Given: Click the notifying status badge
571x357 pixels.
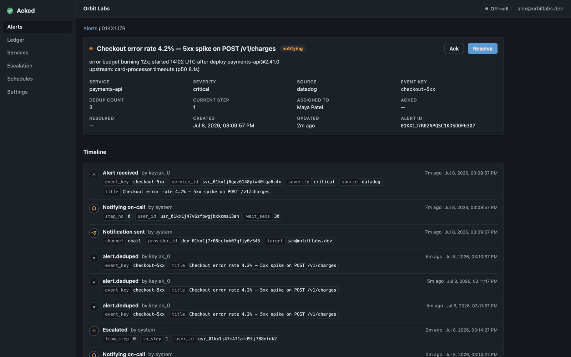Looking at the screenshot, I should (292, 49).
